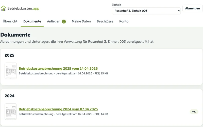Click the 2025 document PDF thumbnail

coord(11,71)
